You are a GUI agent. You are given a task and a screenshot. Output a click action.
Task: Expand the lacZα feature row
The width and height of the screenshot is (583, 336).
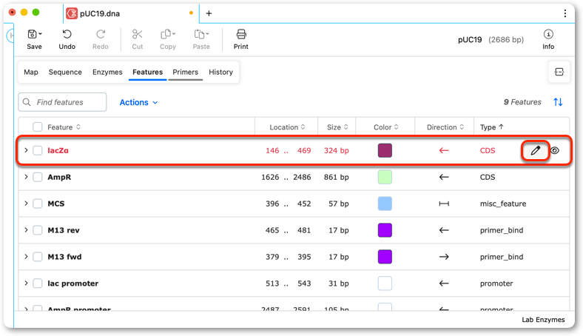coord(26,150)
